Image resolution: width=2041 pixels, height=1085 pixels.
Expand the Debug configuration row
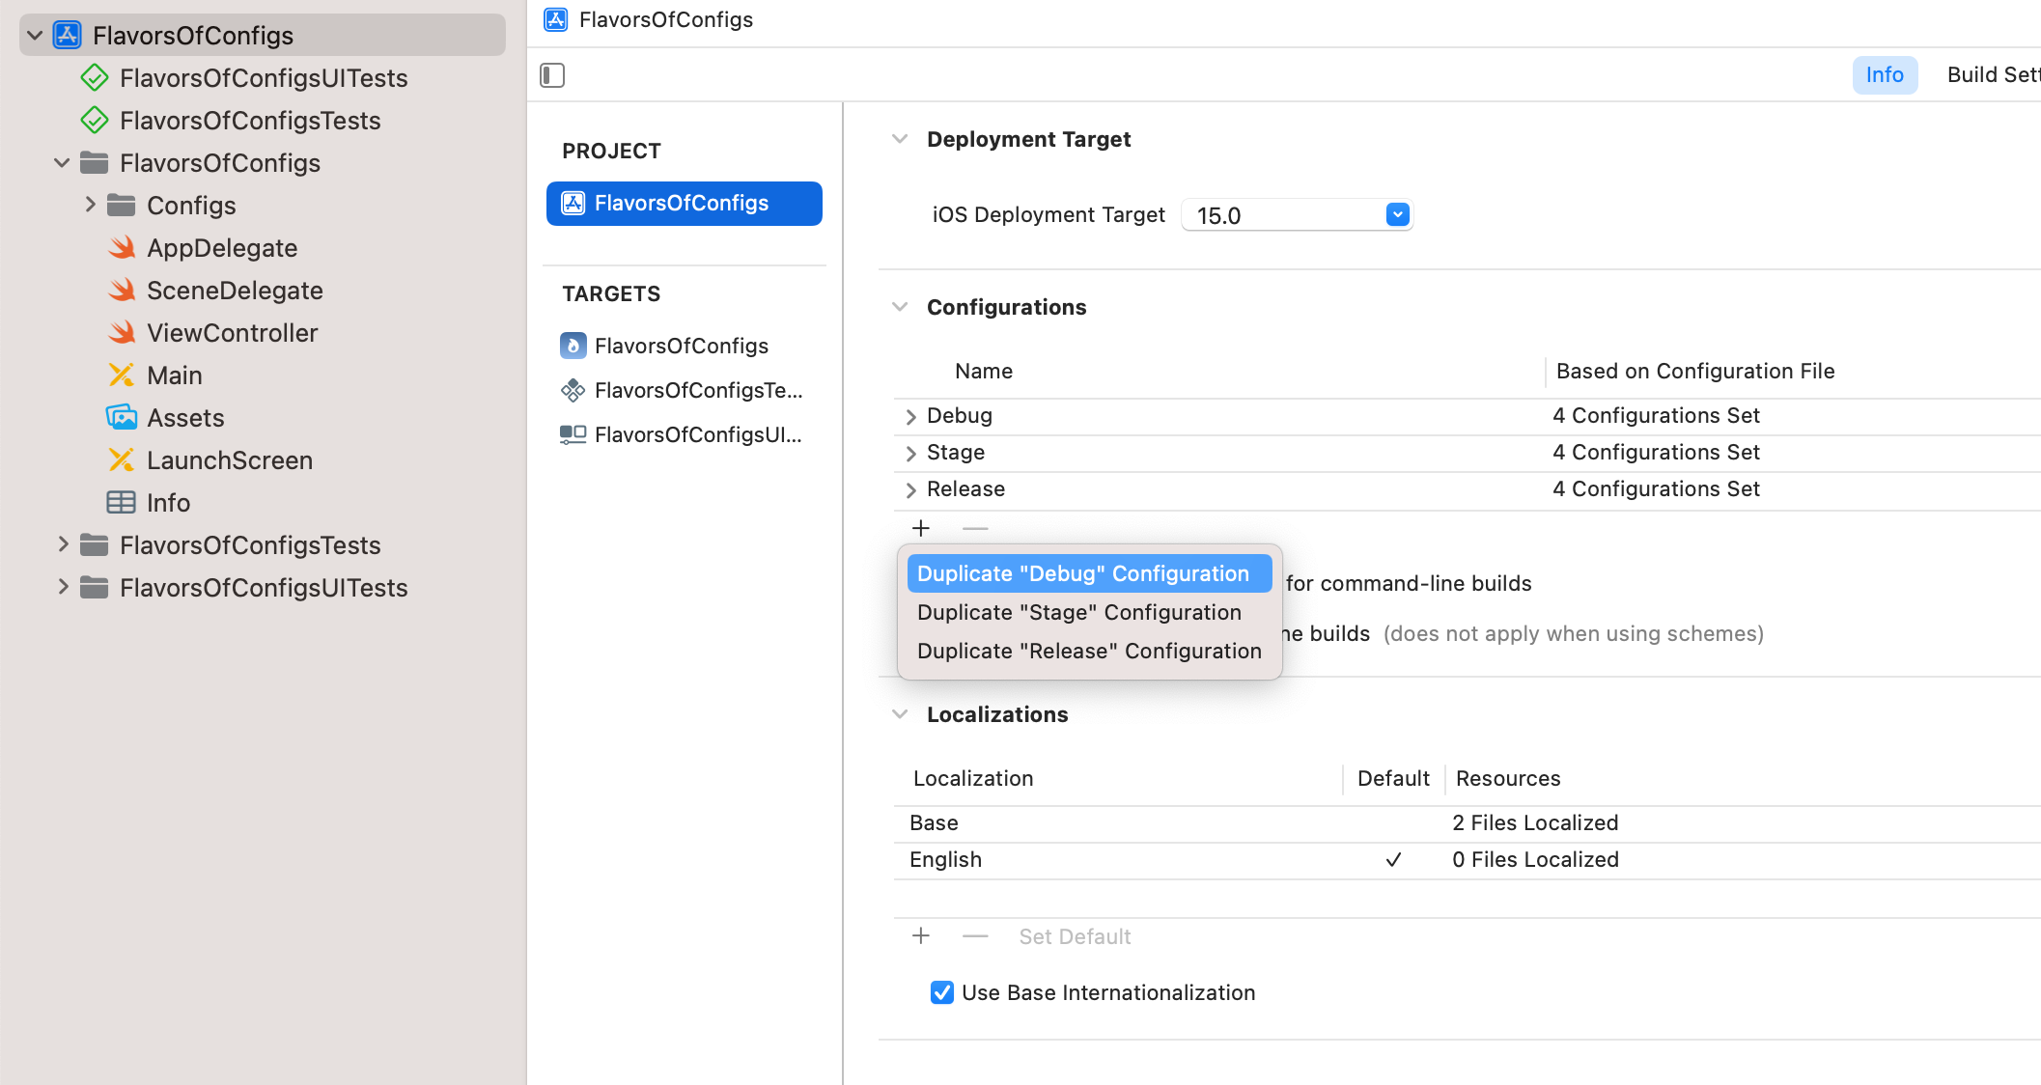click(x=910, y=416)
